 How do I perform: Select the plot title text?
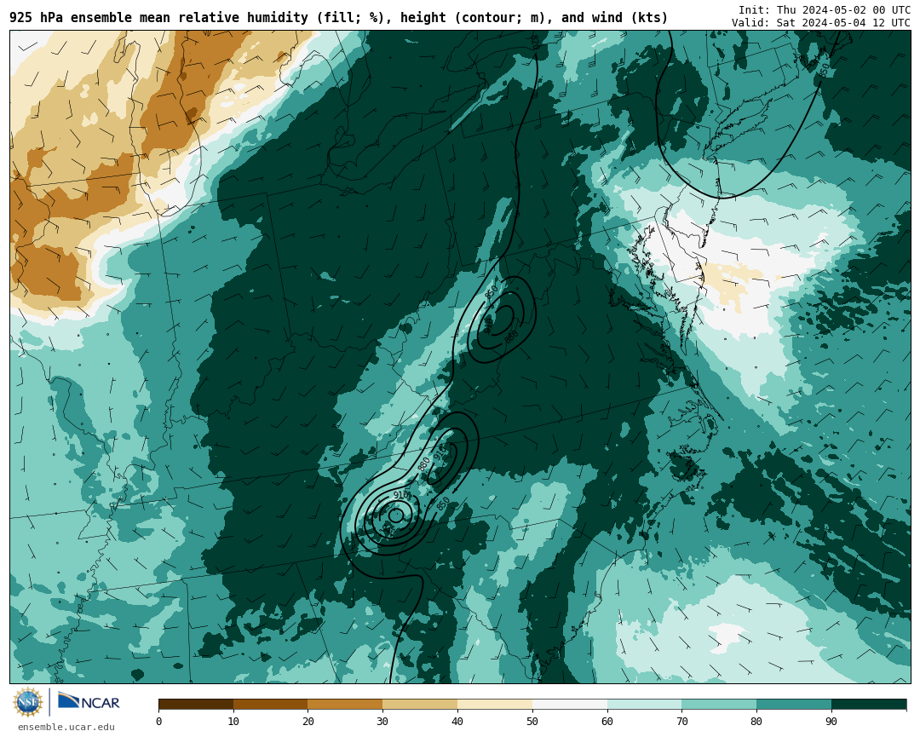tap(338, 18)
